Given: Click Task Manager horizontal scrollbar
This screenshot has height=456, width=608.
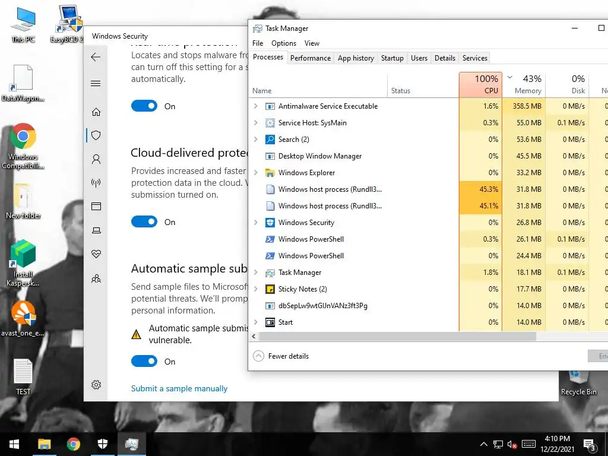Looking at the screenshot, I should click(397, 337).
